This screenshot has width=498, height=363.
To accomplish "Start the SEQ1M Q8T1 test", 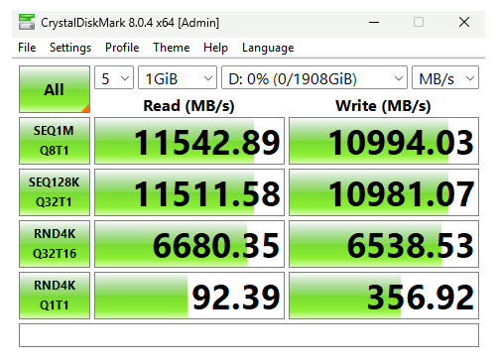I will click(55, 141).
